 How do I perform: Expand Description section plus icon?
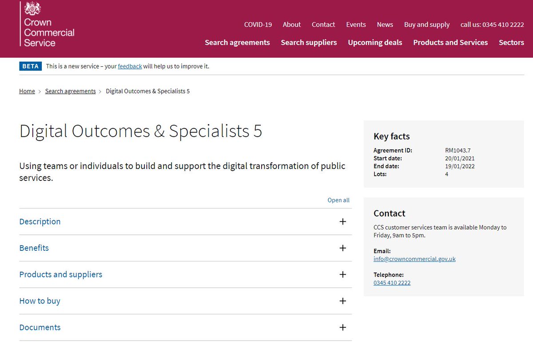[x=342, y=221]
